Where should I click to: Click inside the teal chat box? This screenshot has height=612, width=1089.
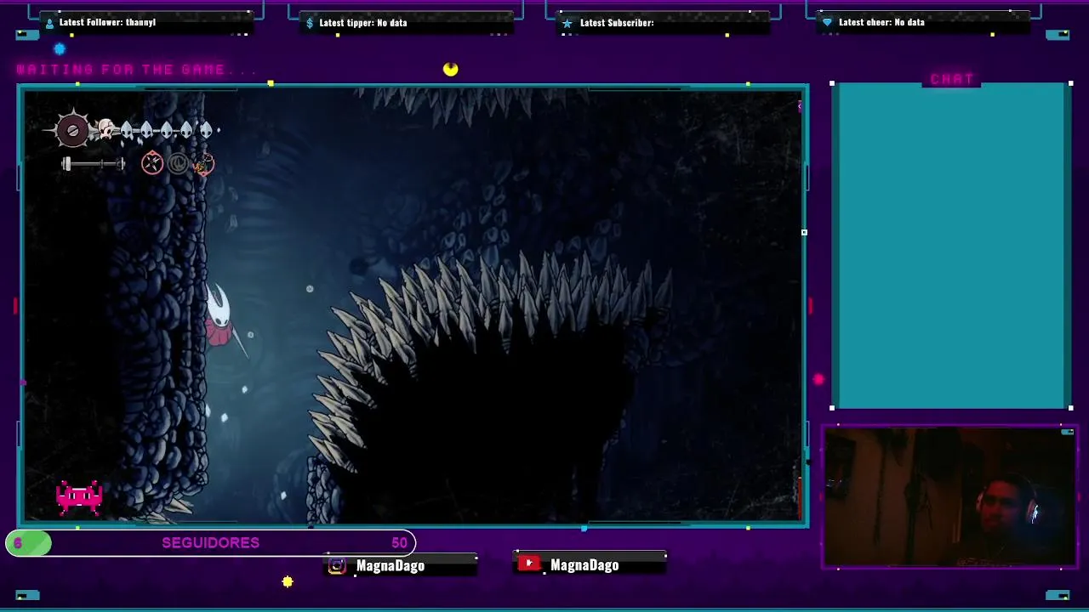952,246
